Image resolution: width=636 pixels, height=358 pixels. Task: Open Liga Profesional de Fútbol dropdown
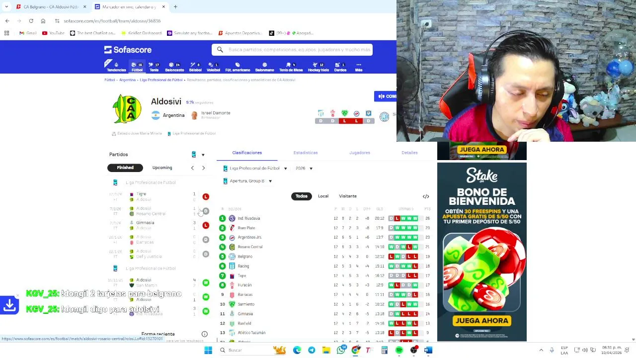tap(255, 169)
